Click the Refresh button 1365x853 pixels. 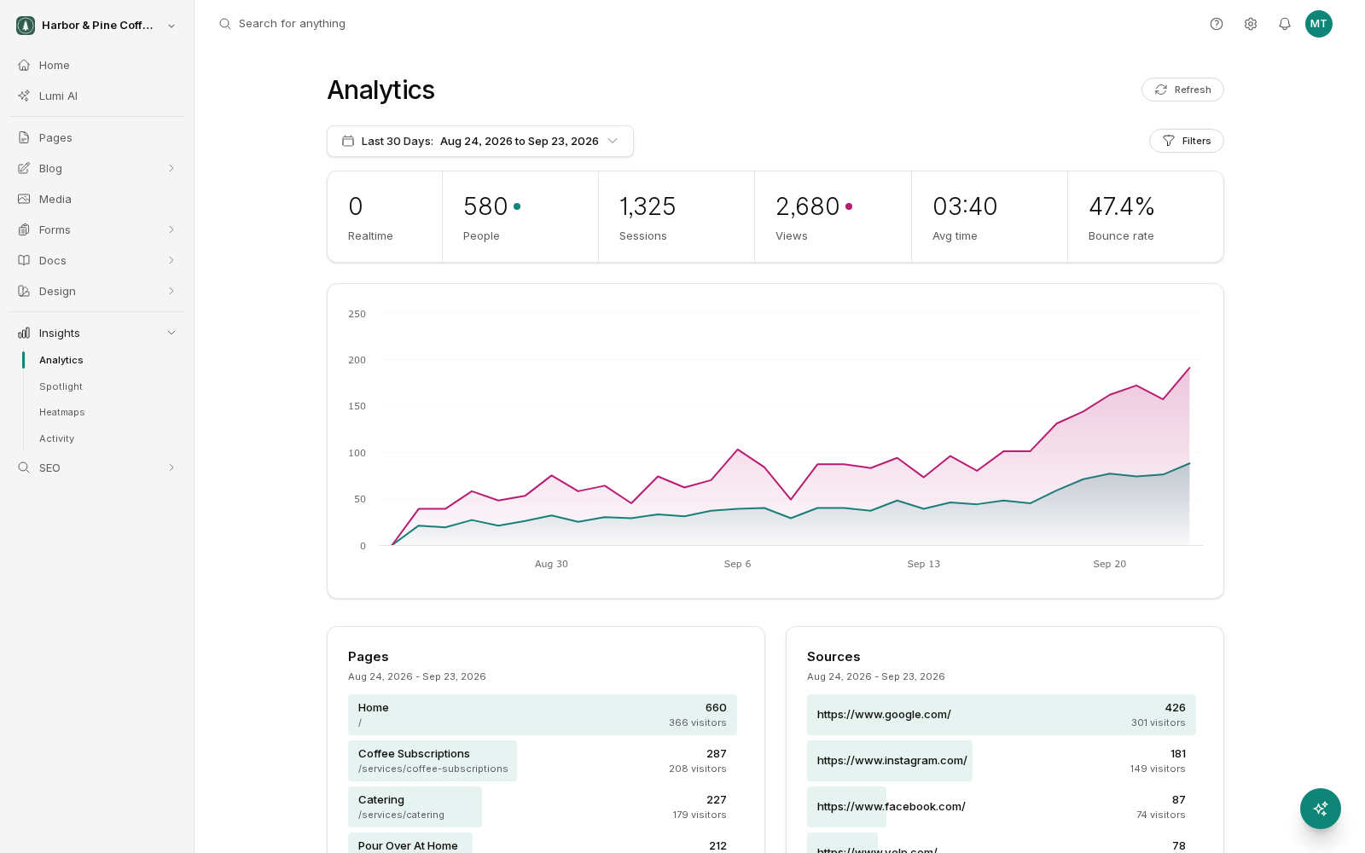point(1182,90)
